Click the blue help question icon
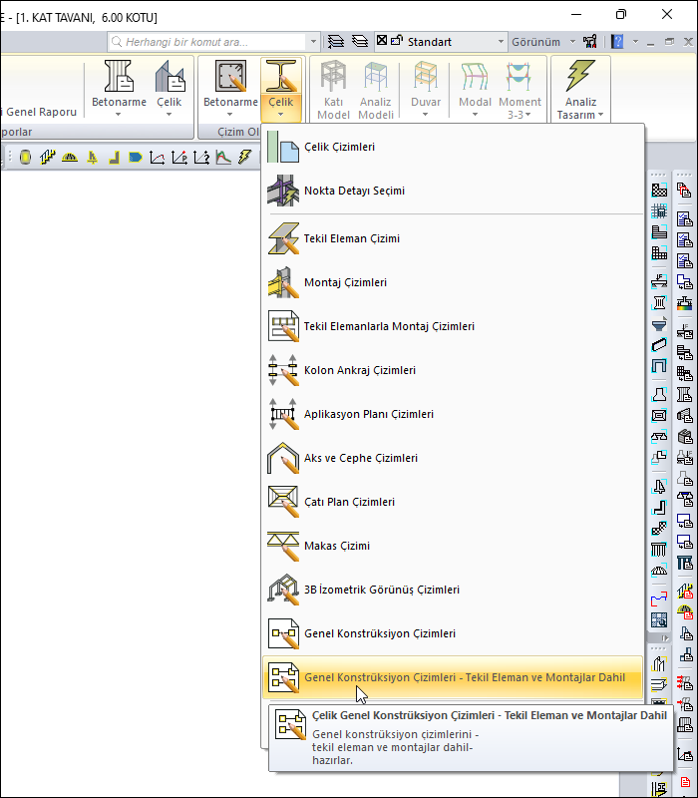This screenshot has width=698, height=798. point(617,42)
